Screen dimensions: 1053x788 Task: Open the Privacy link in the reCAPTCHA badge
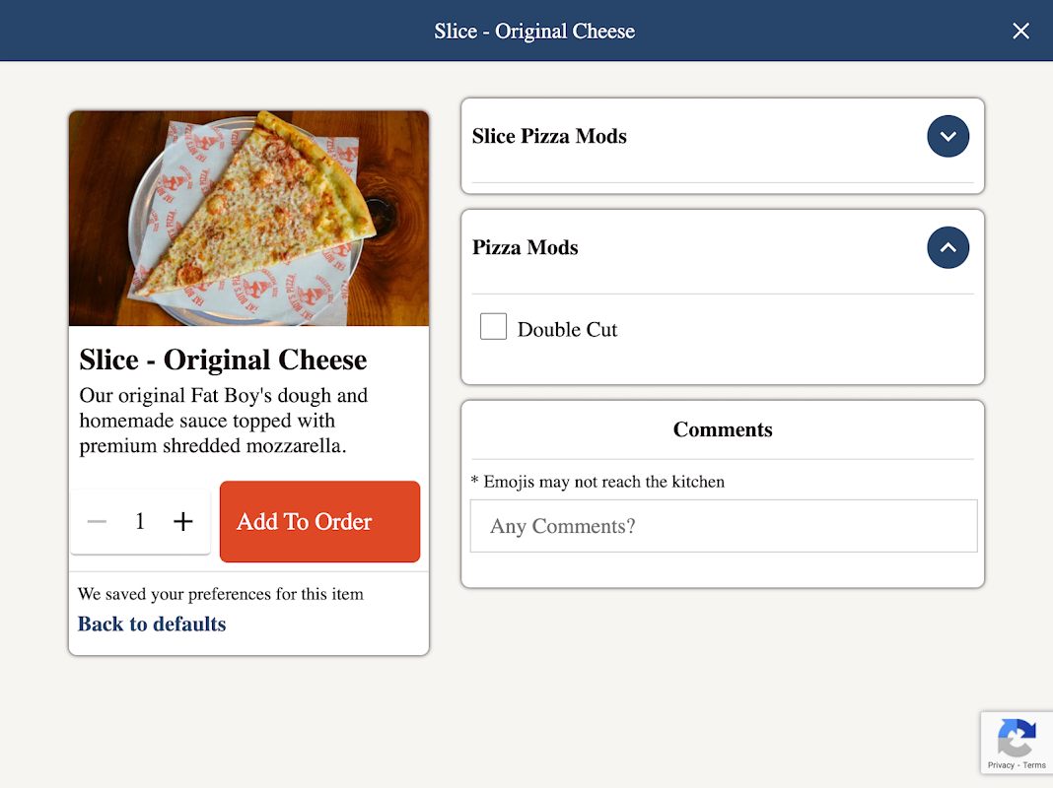pos(1001,765)
